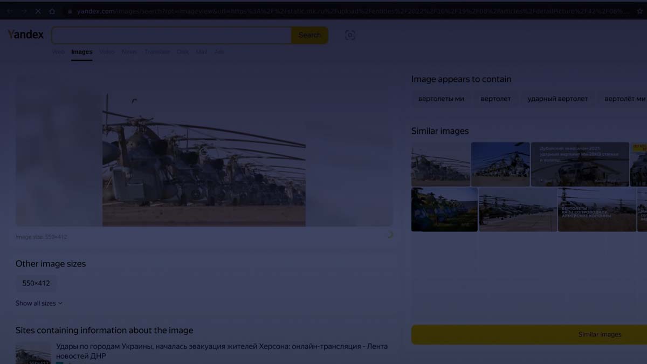This screenshot has height=364, width=647.
Task: Open the site result thumbnail beside Удары по городам
Action: click(x=33, y=353)
